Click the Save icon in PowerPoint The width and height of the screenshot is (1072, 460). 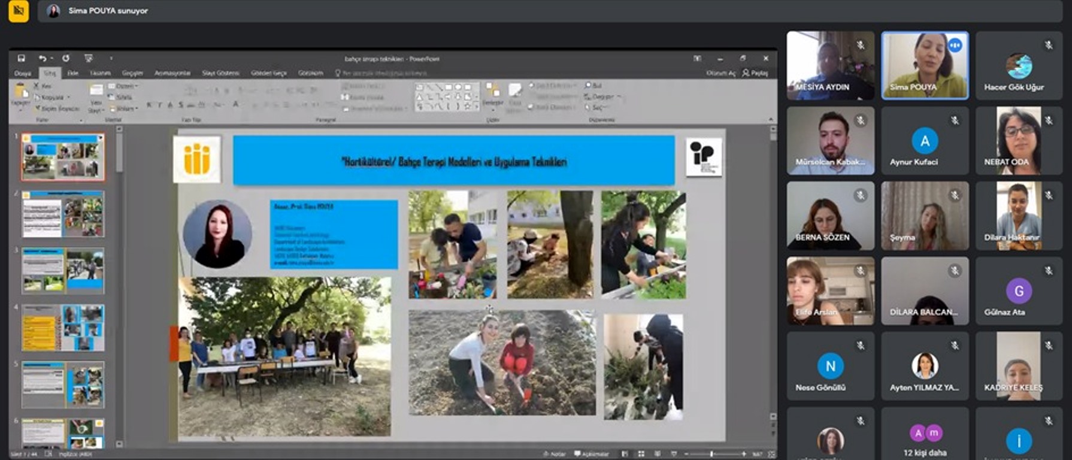coord(21,58)
